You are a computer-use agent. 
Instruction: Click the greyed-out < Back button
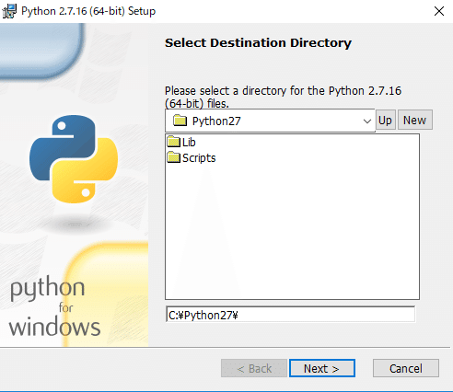click(x=254, y=368)
